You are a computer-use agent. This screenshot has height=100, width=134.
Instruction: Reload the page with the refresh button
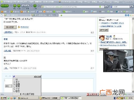pos(19,6)
